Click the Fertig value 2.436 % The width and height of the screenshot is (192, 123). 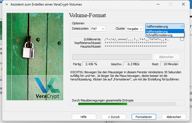[x=90, y=64]
